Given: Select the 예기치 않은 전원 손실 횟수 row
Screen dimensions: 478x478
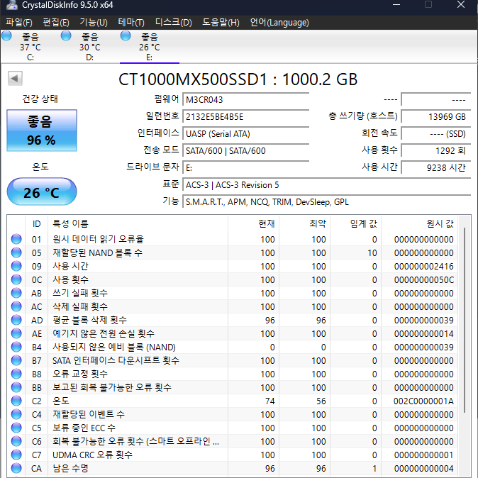Looking at the screenshot, I should coord(233,333).
